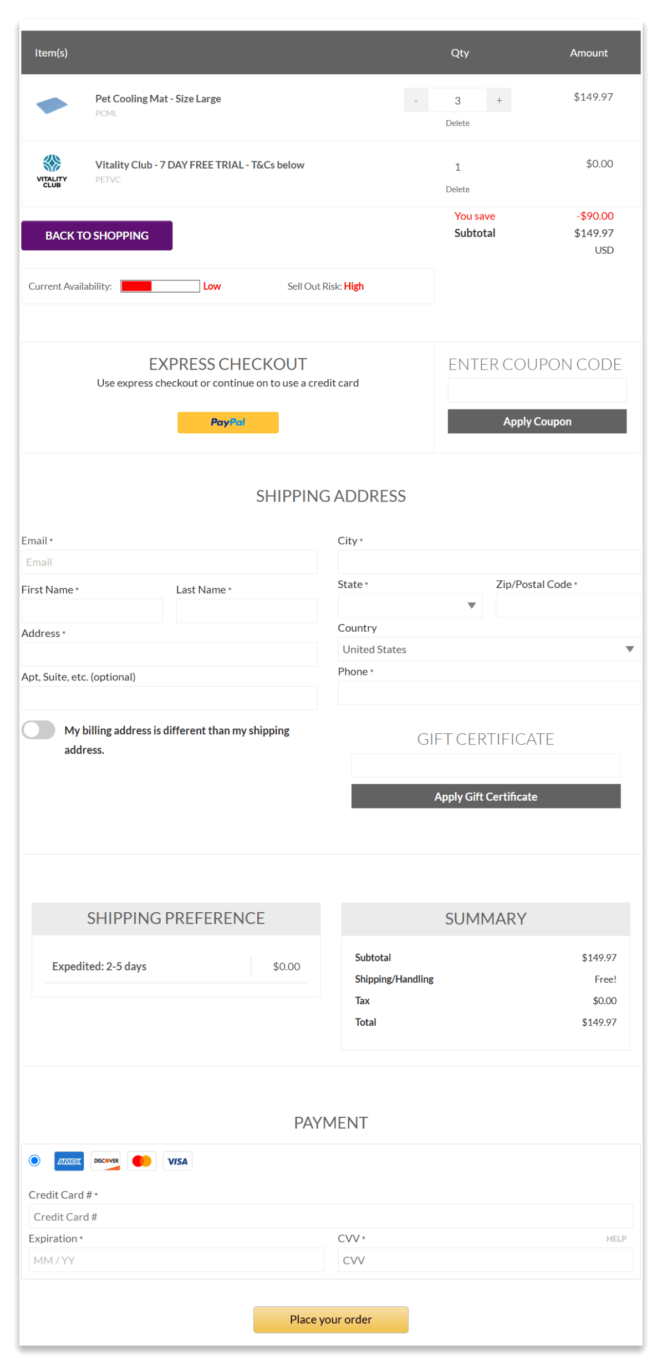This screenshot has height=1365, width=662.
Task: Click the Last Name field
Action: click(x=247, y=611)
